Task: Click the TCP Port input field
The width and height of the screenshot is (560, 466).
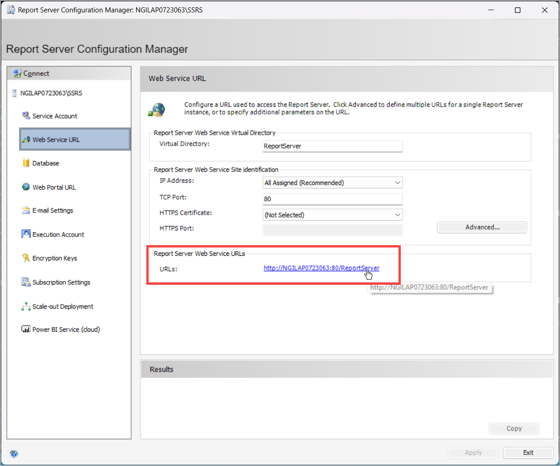Action: pos(333,199)
